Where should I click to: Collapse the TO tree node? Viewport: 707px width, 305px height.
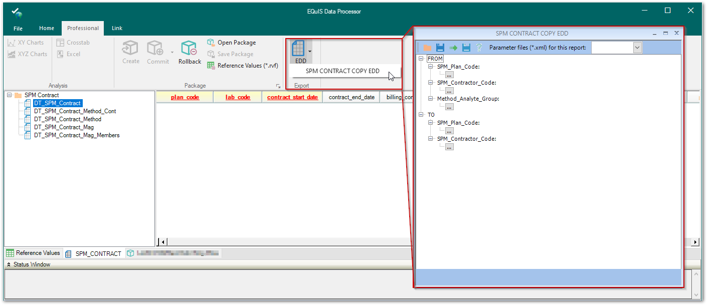[x=421, y=115]
